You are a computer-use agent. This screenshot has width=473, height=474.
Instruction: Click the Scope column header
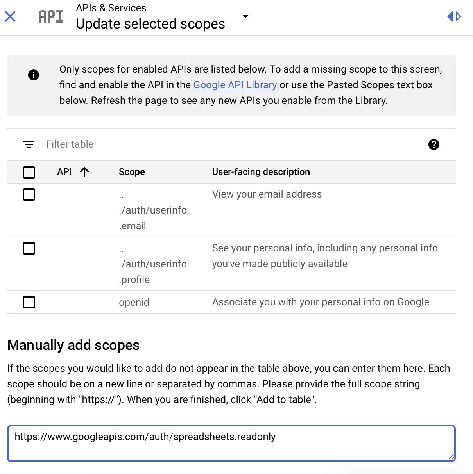132,172
